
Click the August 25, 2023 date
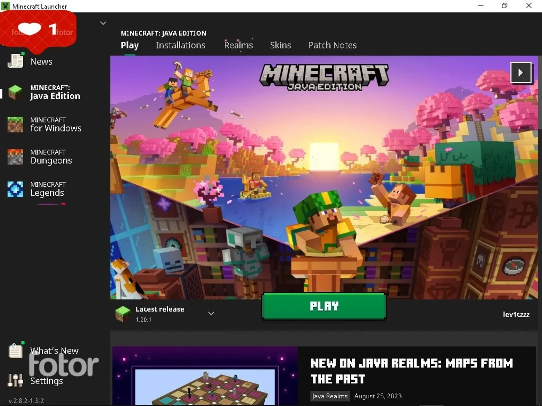(378, 396)
